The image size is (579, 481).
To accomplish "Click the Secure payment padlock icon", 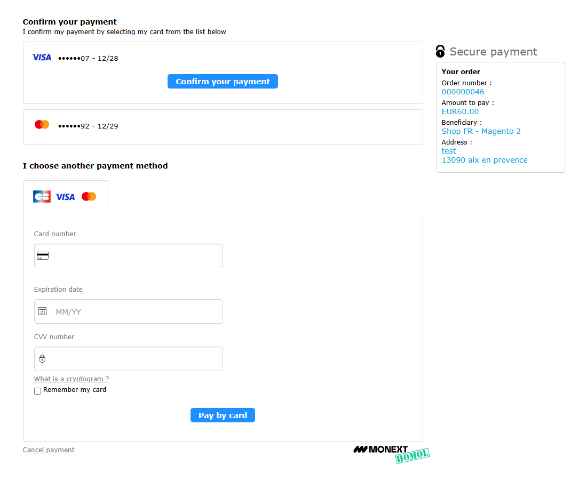I will (x=440, y=51).
